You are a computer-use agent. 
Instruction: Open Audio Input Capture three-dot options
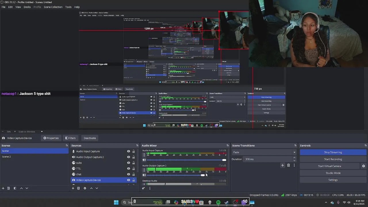click(144, 155)
